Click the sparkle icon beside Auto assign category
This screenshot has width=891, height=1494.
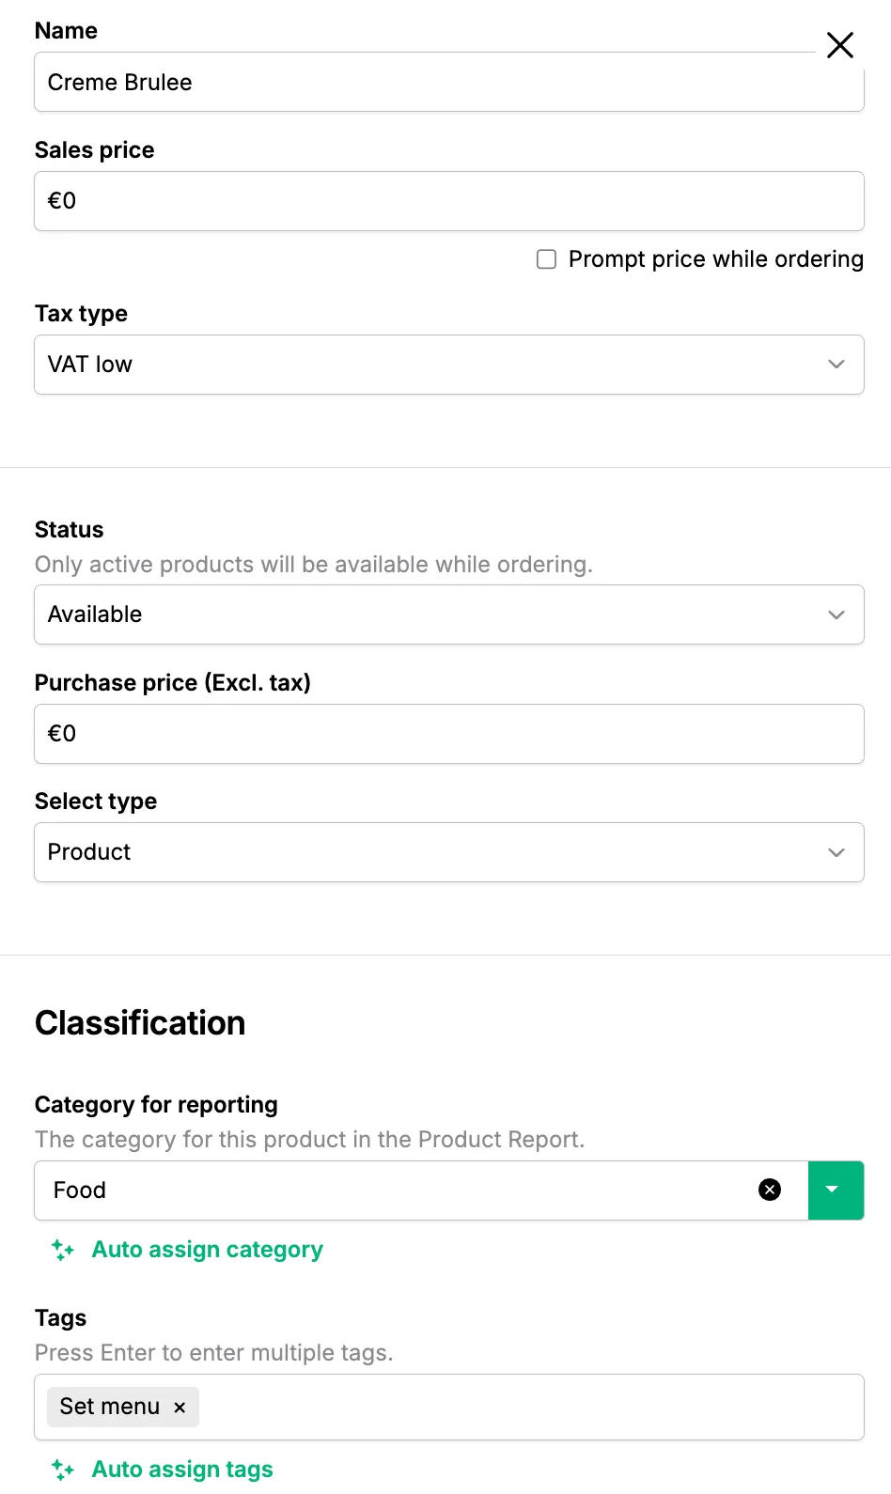pos(63,1250)
